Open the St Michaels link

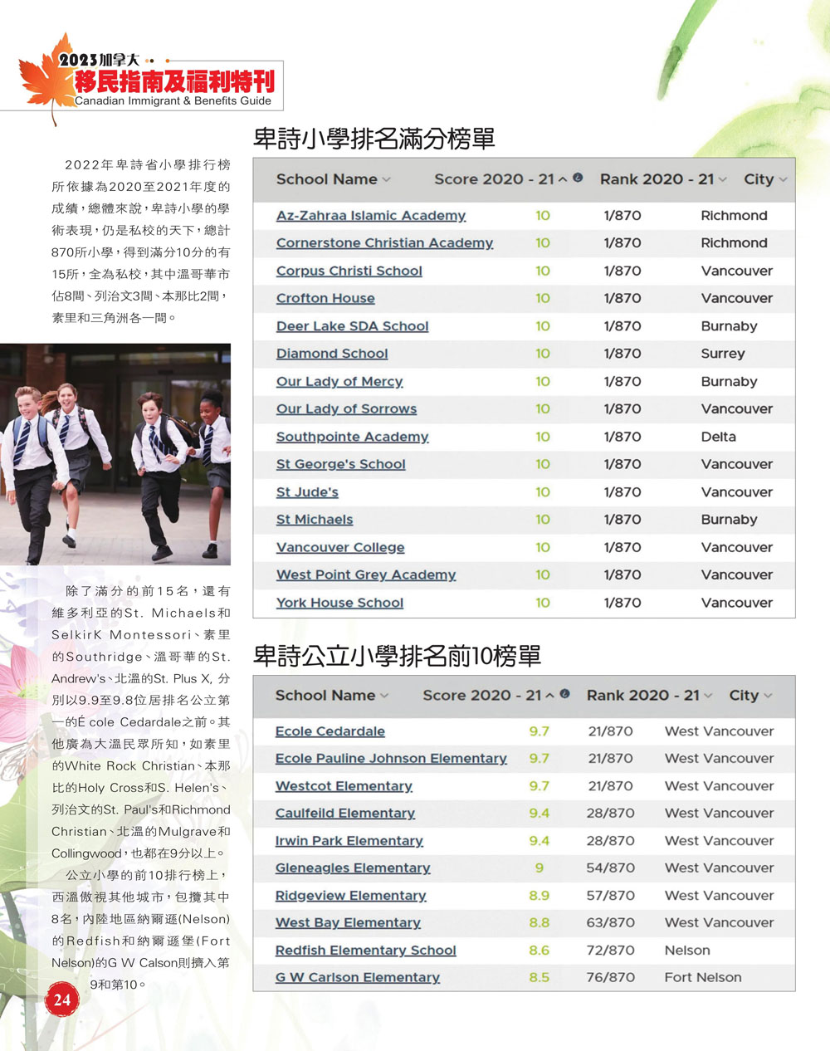pos(315,520)
